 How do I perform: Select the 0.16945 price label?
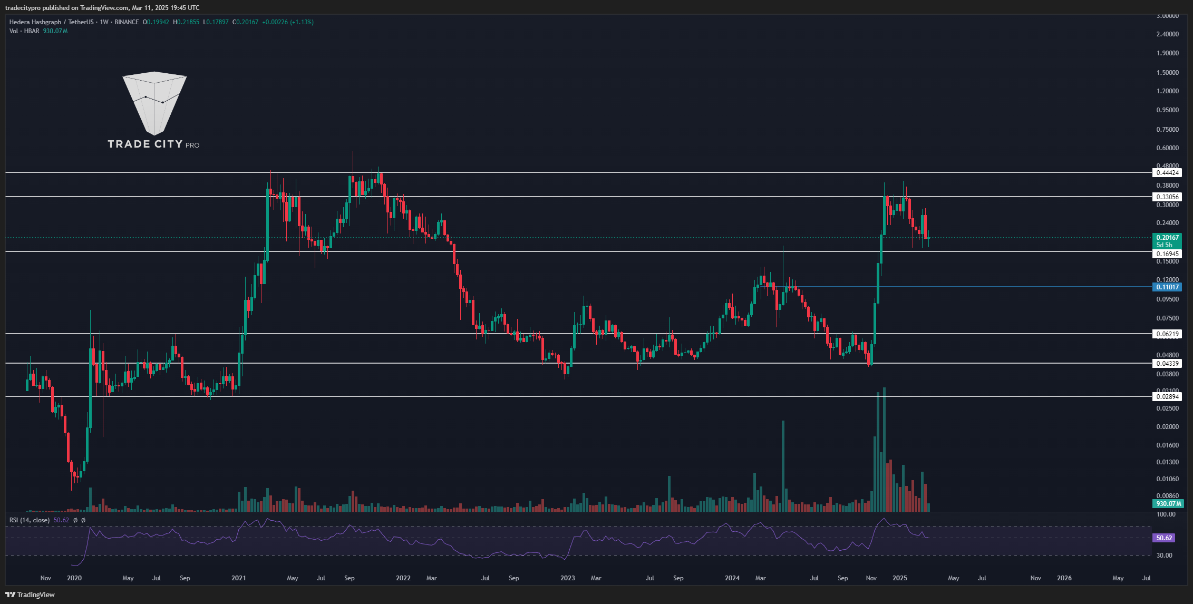(x=1167, y=254)
